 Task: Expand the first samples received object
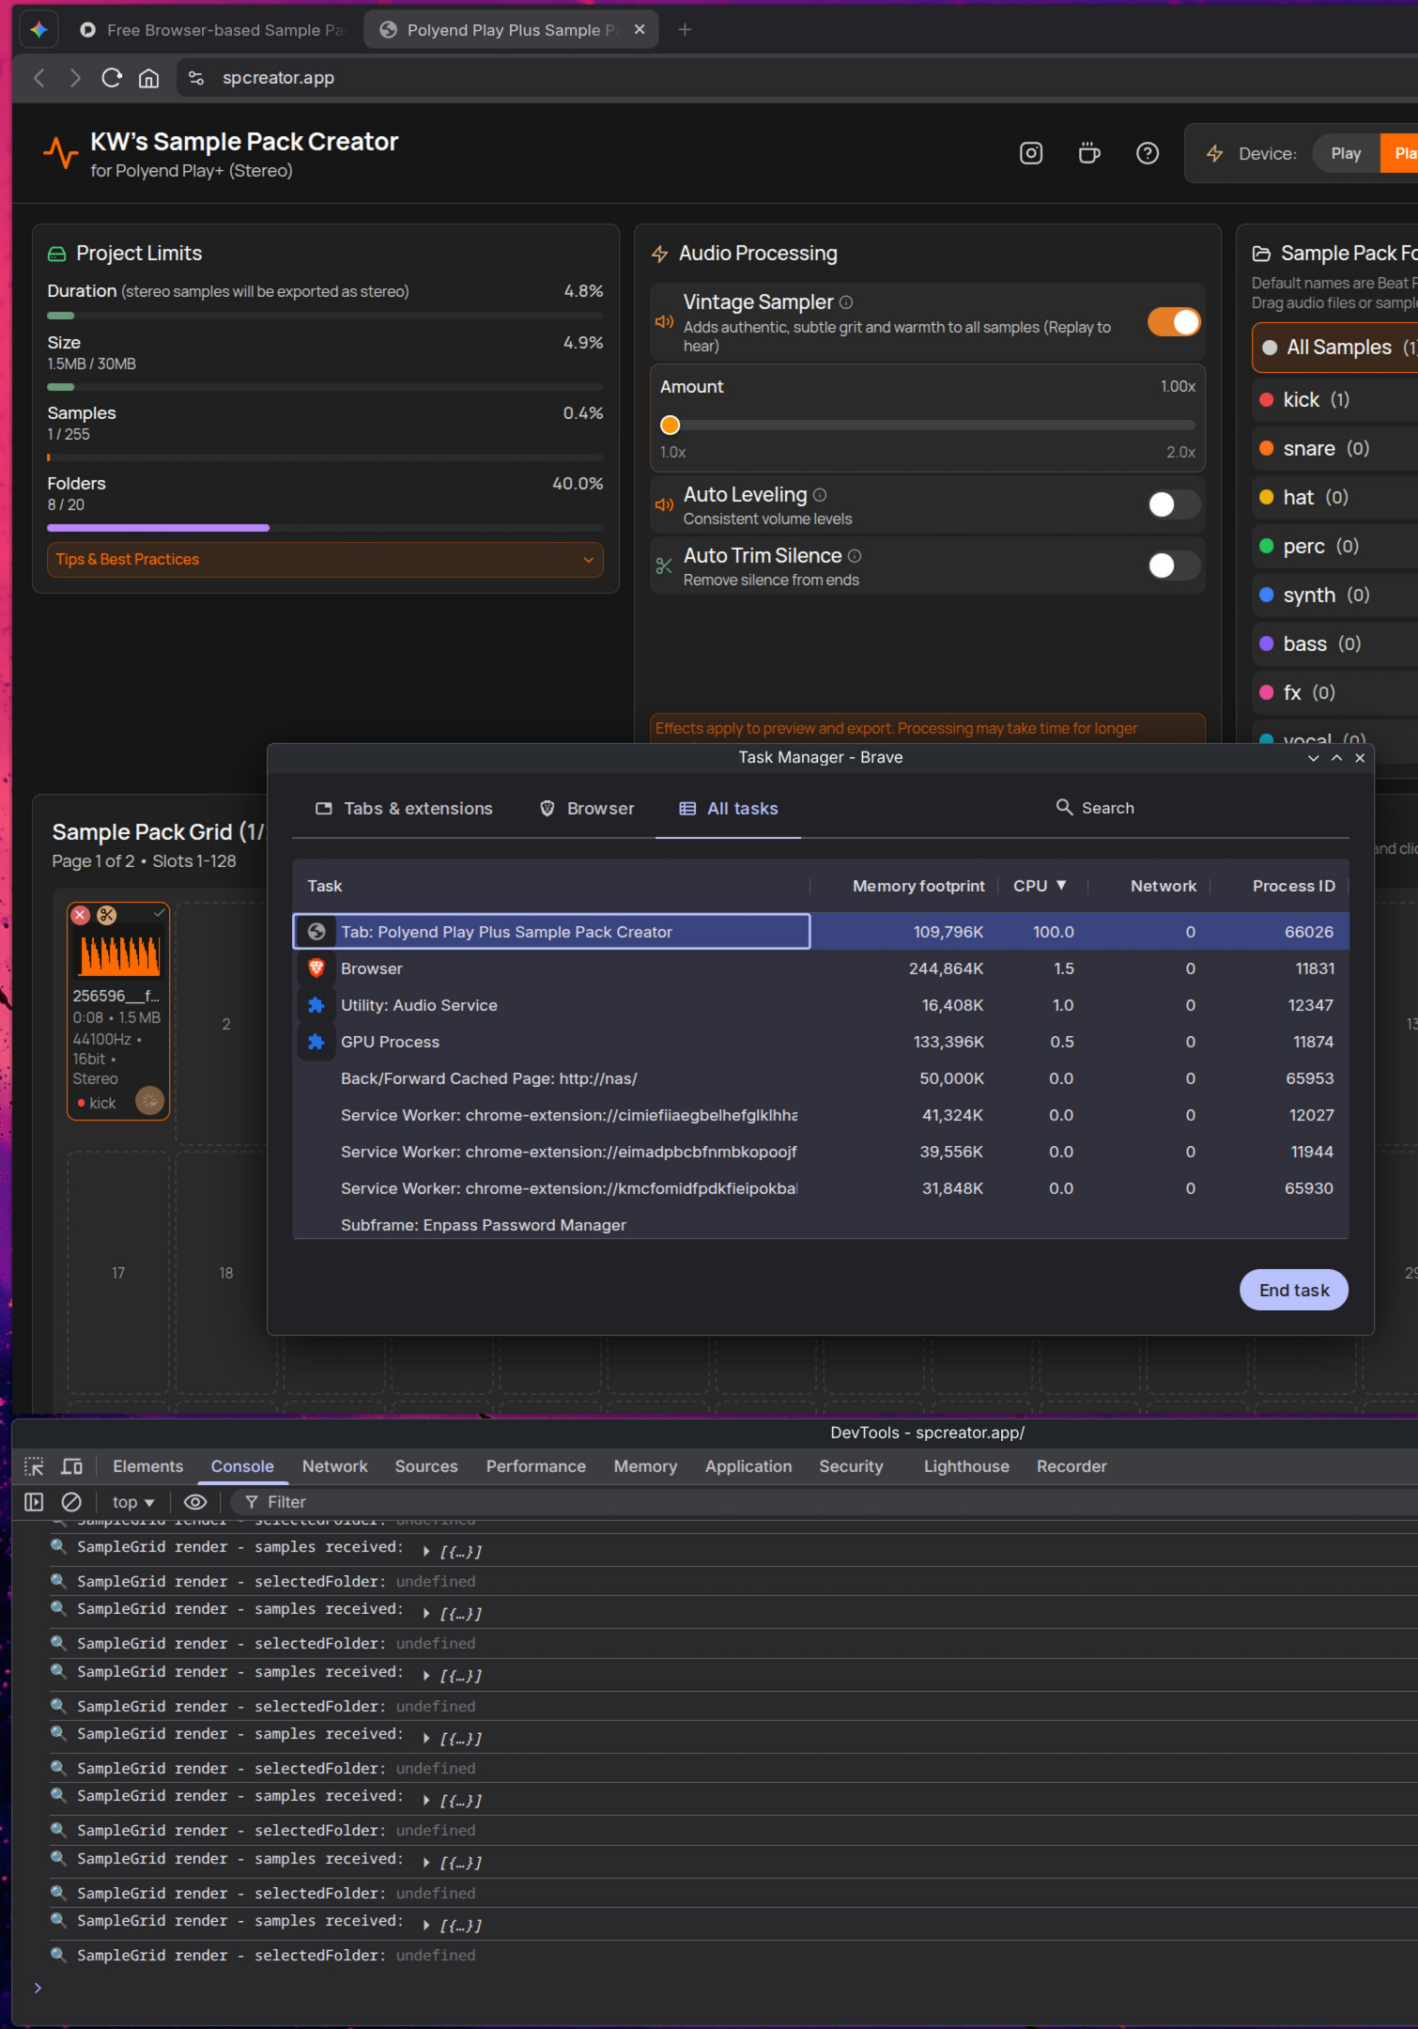(426, 1551)
